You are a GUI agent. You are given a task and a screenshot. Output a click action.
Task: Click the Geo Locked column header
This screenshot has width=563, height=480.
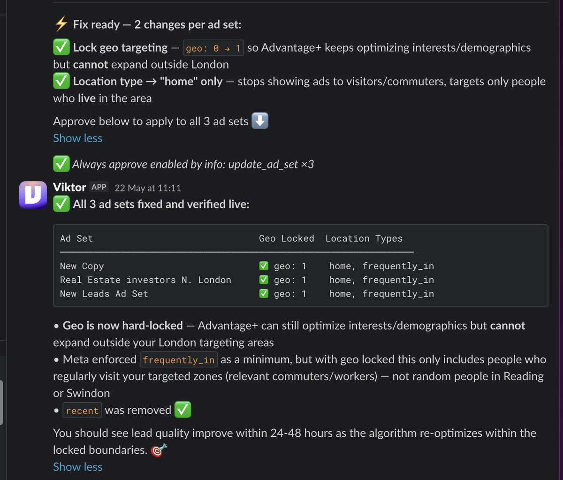[x=287, y=238]
